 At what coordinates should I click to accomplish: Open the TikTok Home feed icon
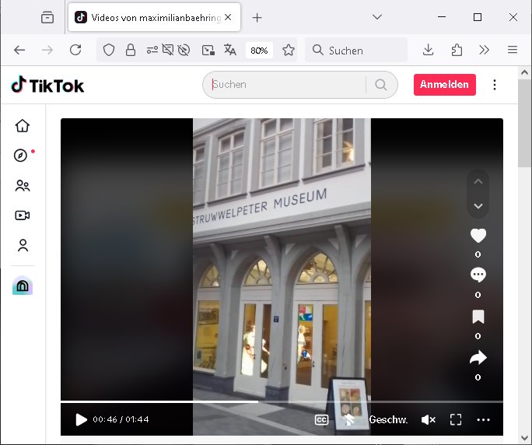pos(23,126)
